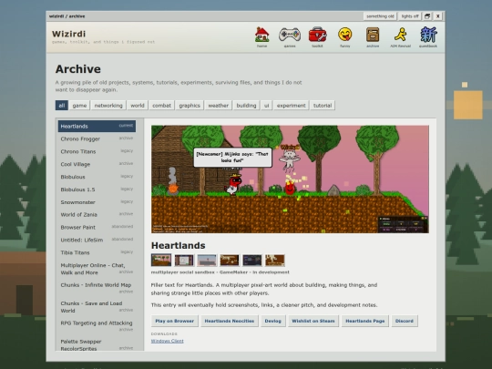
Task: Select the Blobulous entry
Action: click(97, 177)
